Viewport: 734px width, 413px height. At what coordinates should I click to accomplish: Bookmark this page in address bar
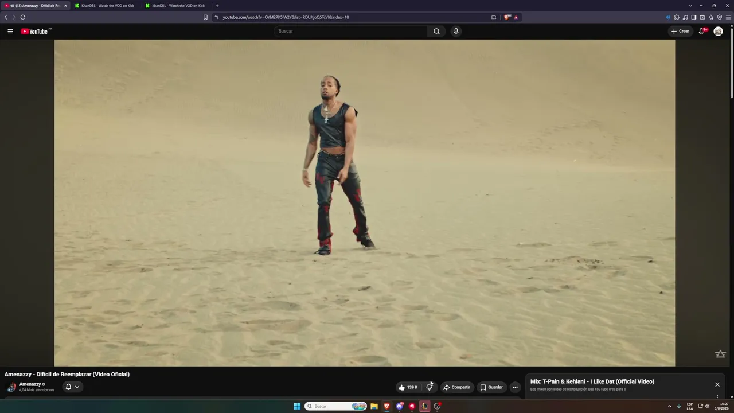coord(205,17)
